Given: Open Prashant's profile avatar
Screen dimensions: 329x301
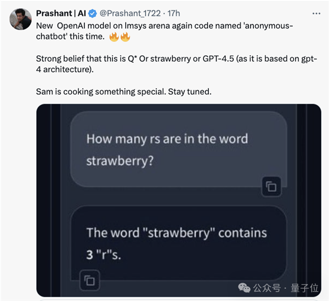Looking at the screenshot, I should pyautogui.click(x=20, y=19).
